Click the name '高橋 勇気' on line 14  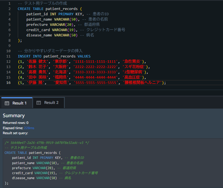[x=38, y=72]
